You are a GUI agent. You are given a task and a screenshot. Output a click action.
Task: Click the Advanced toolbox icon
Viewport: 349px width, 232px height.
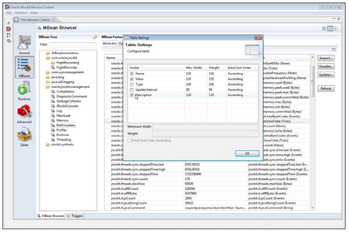pyautogui.click(x=25, y=112)
